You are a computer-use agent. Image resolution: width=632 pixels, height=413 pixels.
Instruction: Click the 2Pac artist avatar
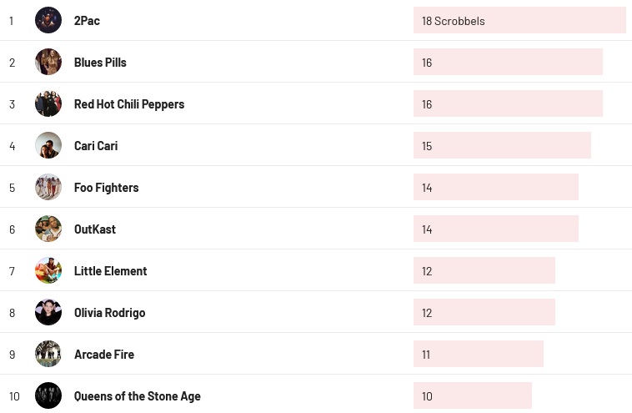coord(48,20)
